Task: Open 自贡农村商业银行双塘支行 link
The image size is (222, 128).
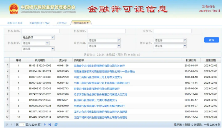Action: click(x=97, y=89)
